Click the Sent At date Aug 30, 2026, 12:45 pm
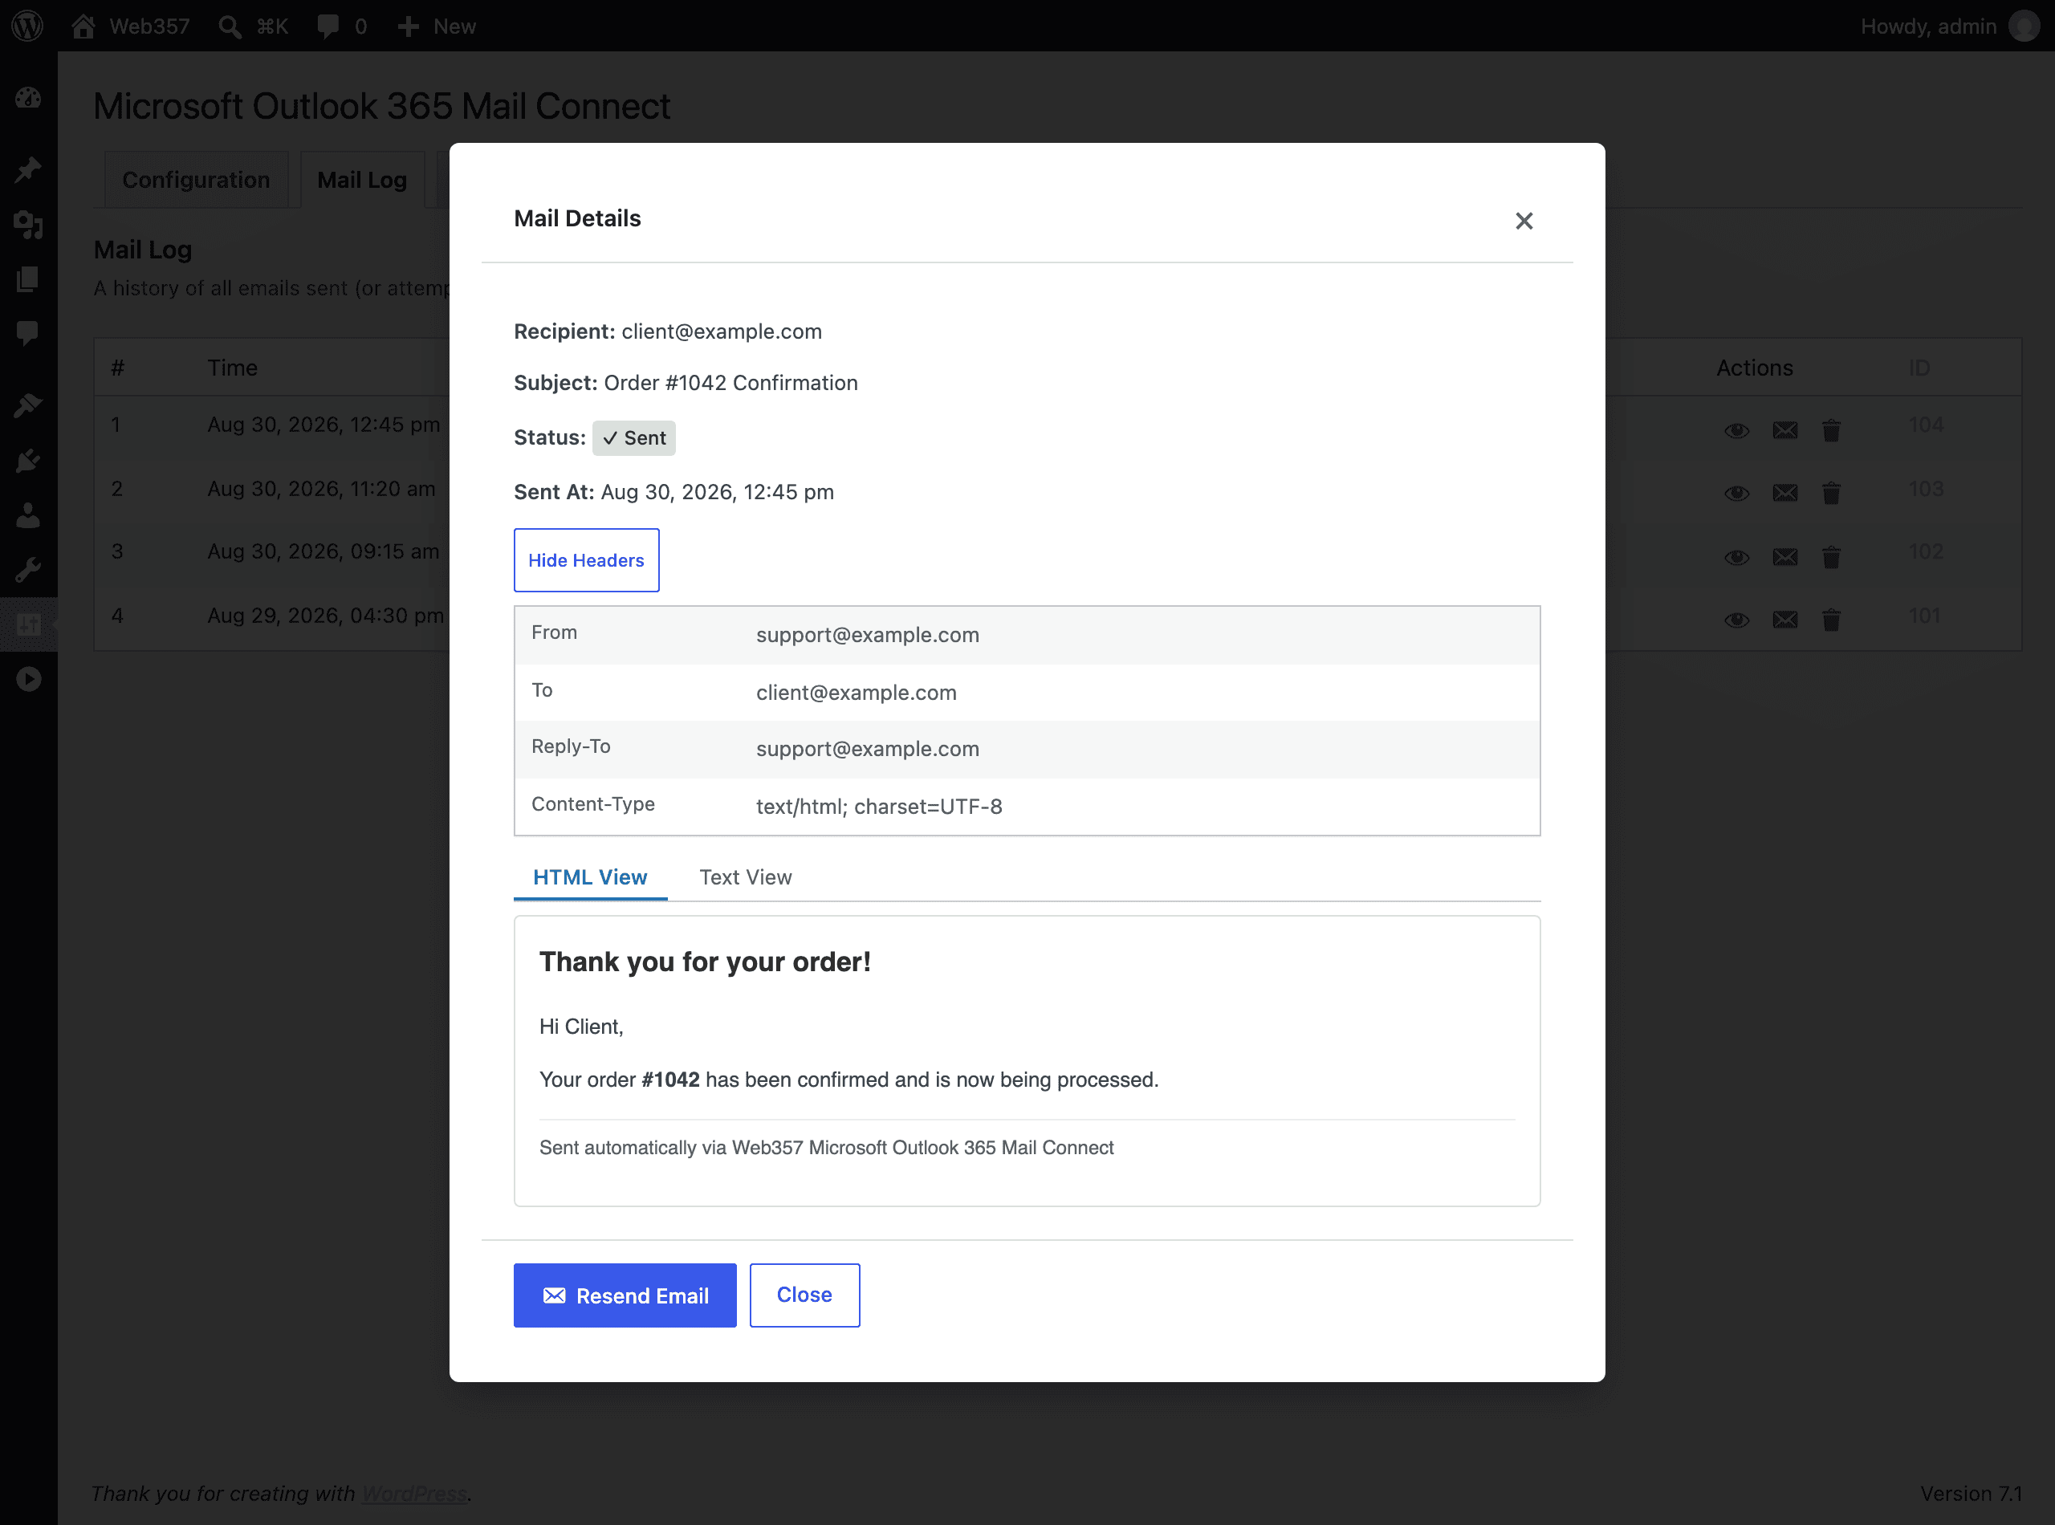2055x1525 pixels. 718,492
